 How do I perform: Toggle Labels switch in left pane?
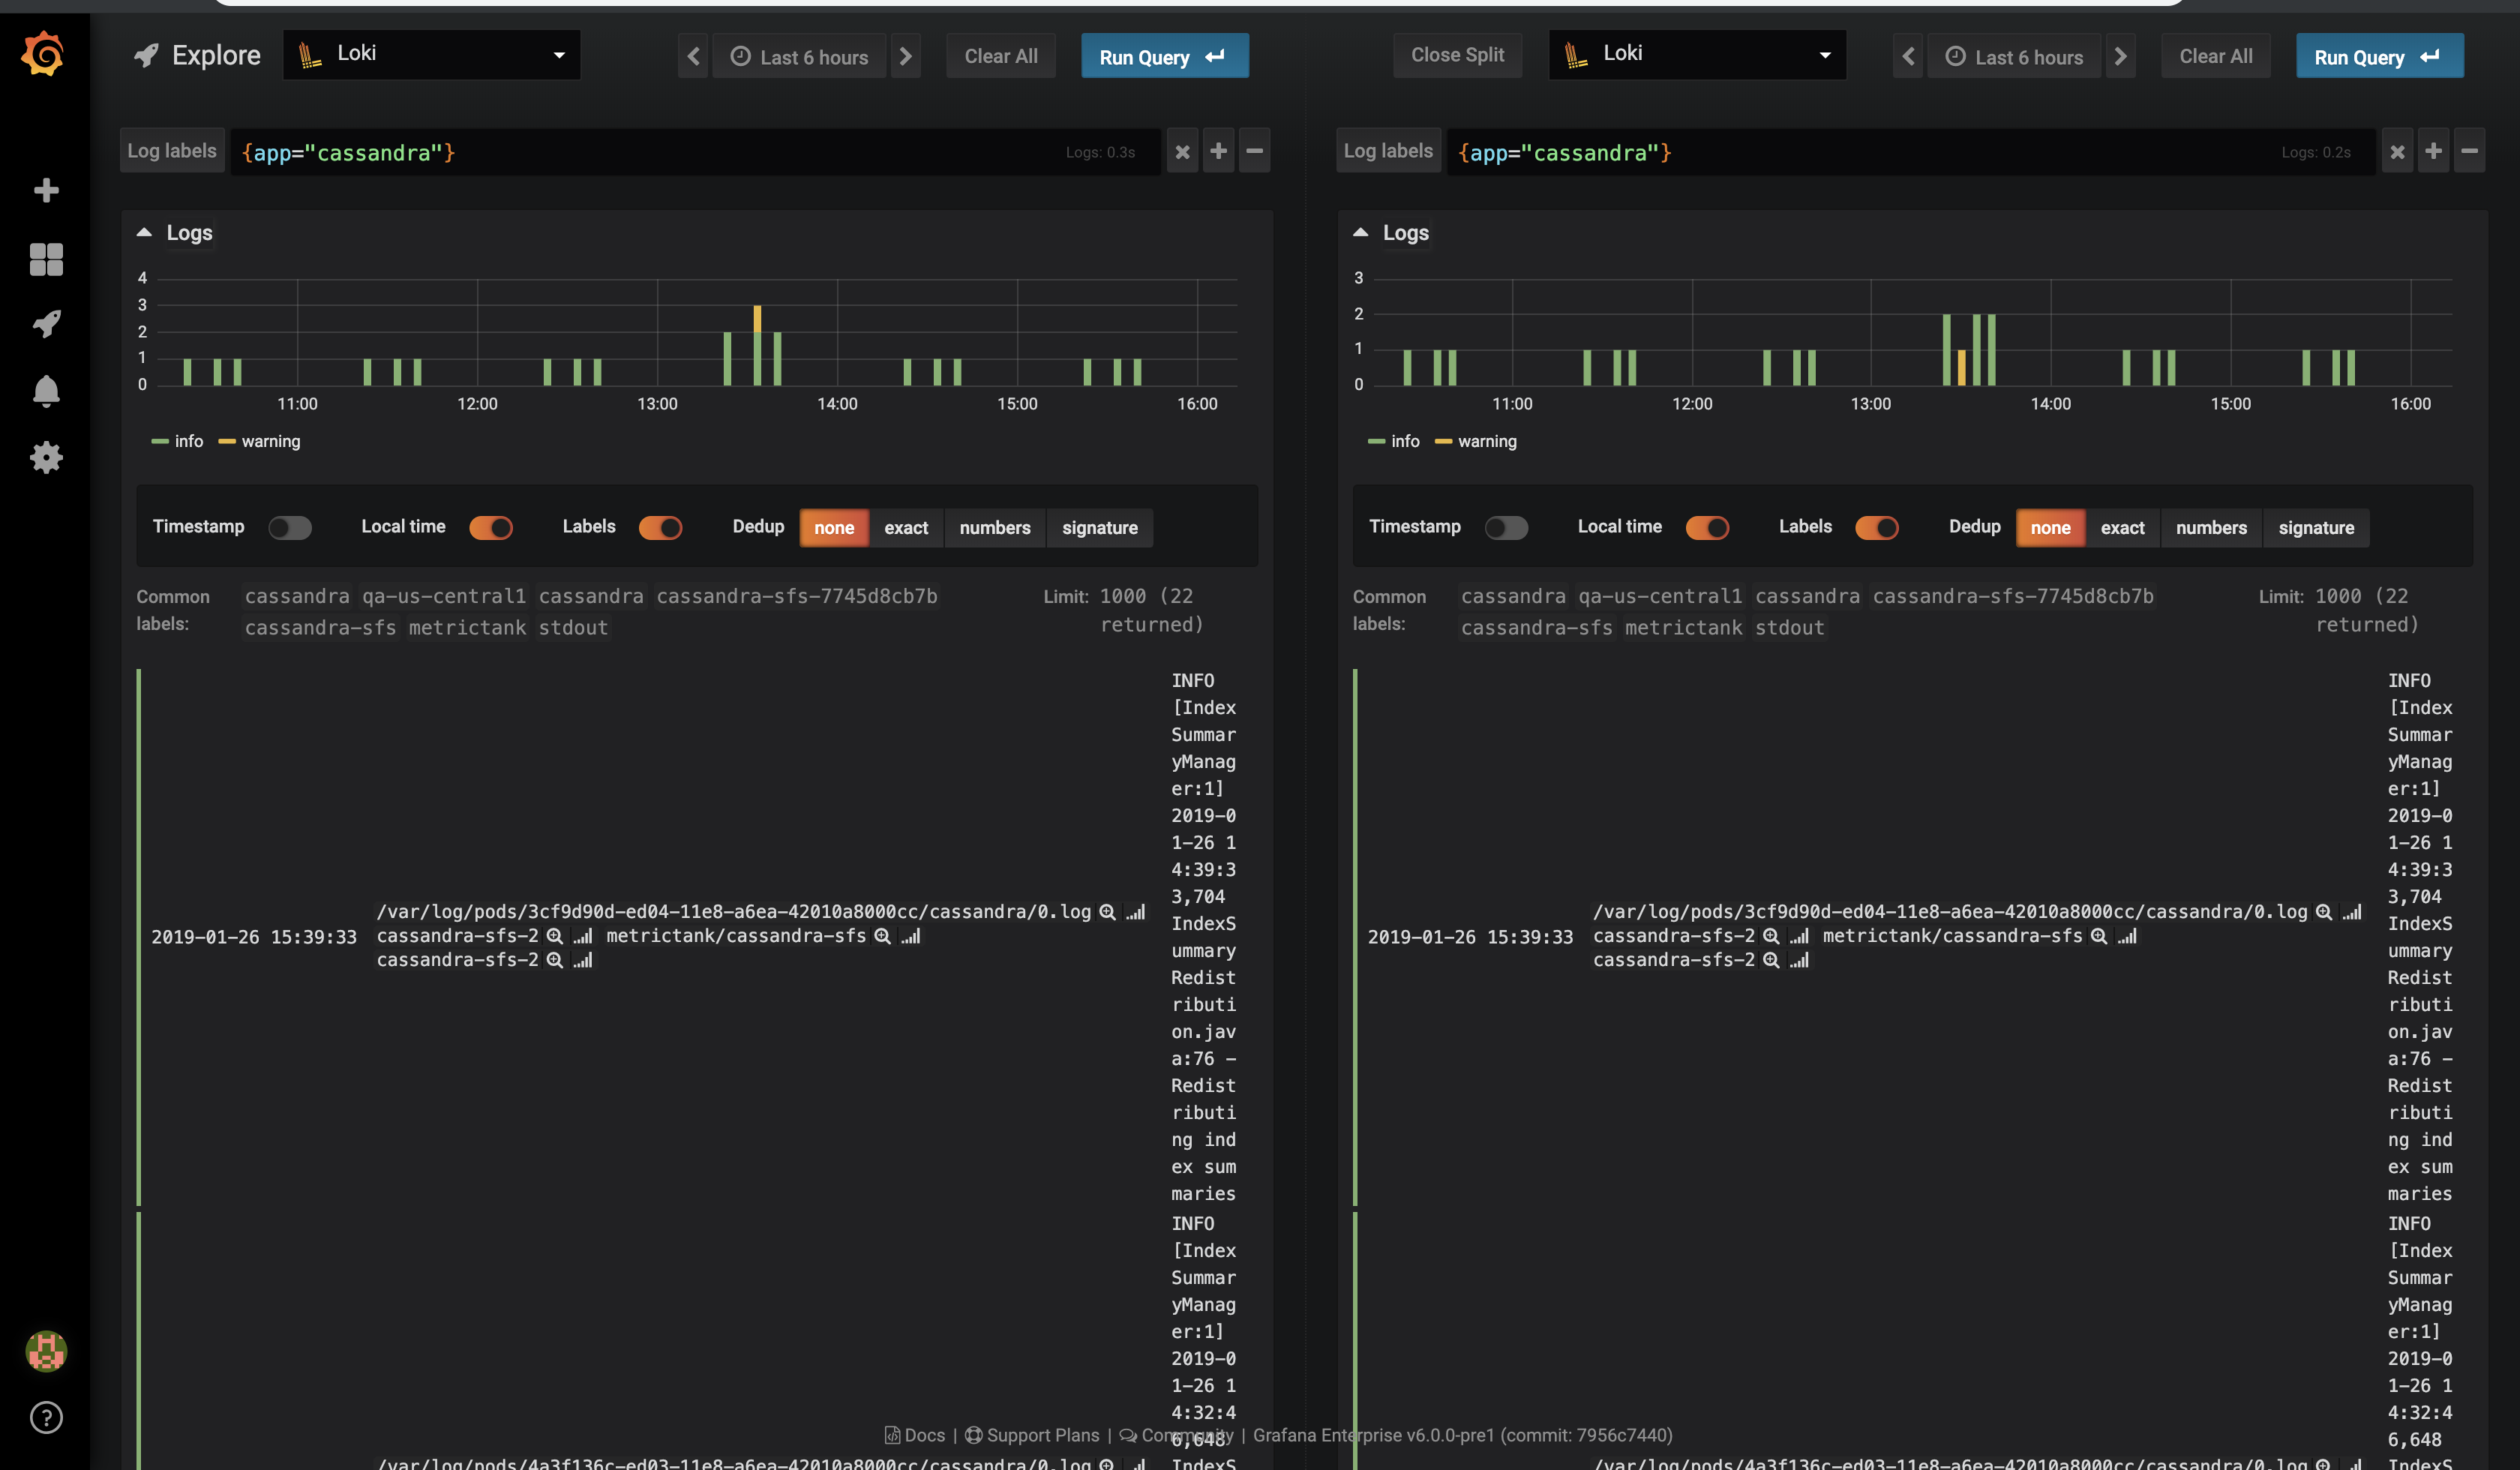click(x=660, y=527)
